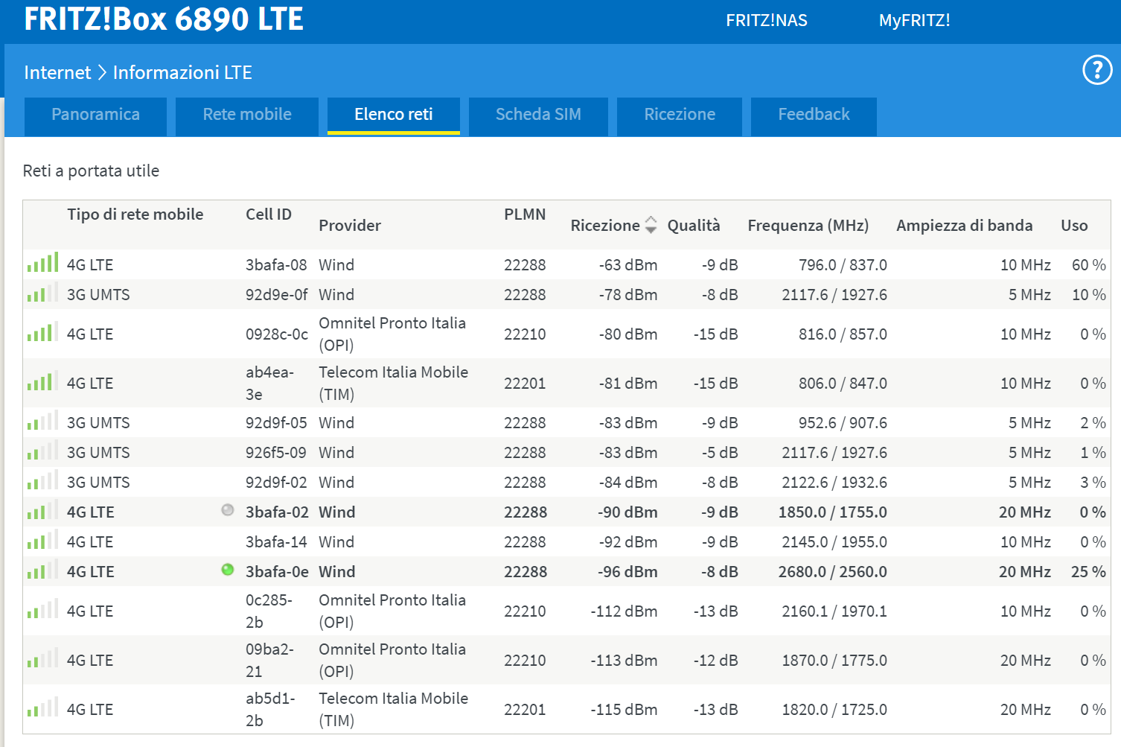Select the green status dot for 3bafa-0e
Screen dimensions: 1121x747
(x=228, y=570)
